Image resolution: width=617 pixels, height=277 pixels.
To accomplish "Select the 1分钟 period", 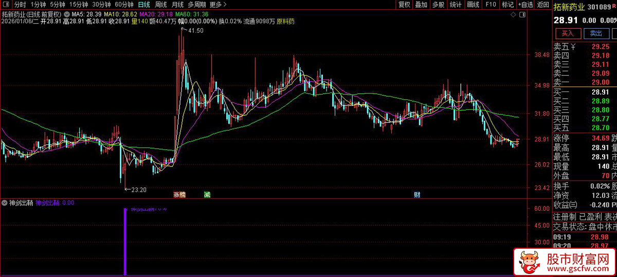I will tap(38, 5).
